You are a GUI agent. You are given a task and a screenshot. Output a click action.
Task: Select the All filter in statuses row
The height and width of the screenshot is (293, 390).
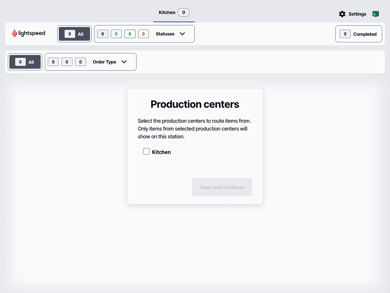point(74,34)
